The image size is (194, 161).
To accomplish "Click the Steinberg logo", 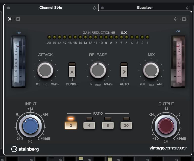I will tap(25, 149).
